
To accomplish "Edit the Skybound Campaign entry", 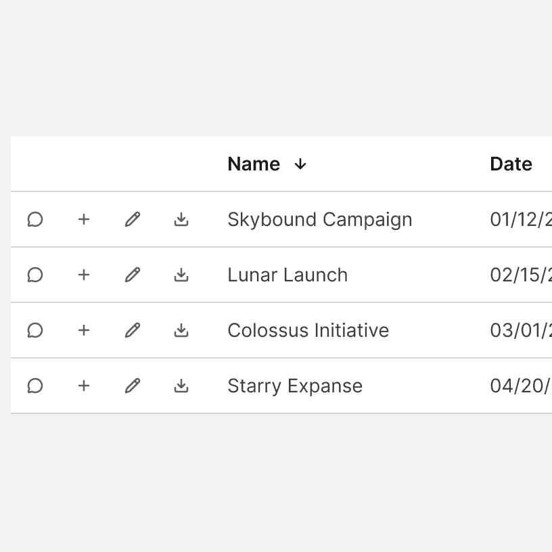I will click(133, 219).
